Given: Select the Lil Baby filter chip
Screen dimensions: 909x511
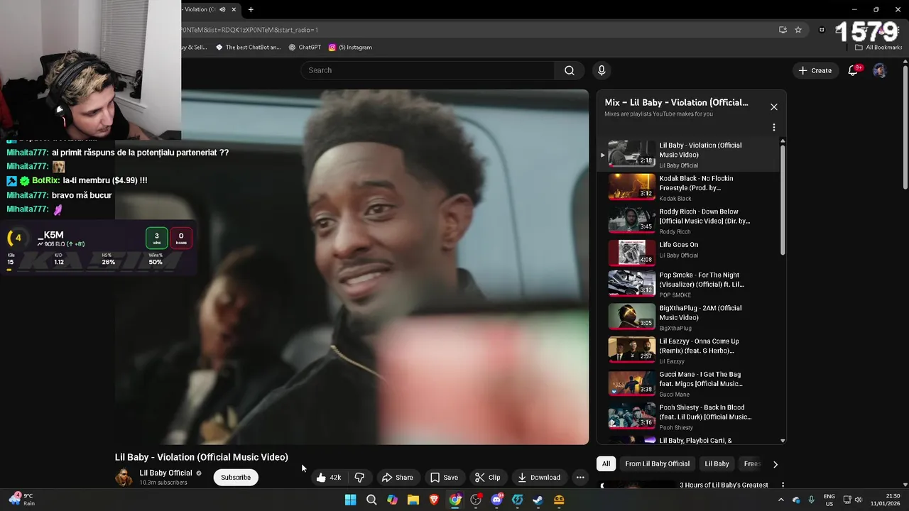Looking at the screenshot, I should [x=717, y=463].
